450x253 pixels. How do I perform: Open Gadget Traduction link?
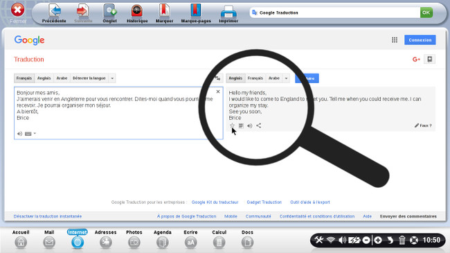coord(264,202)
